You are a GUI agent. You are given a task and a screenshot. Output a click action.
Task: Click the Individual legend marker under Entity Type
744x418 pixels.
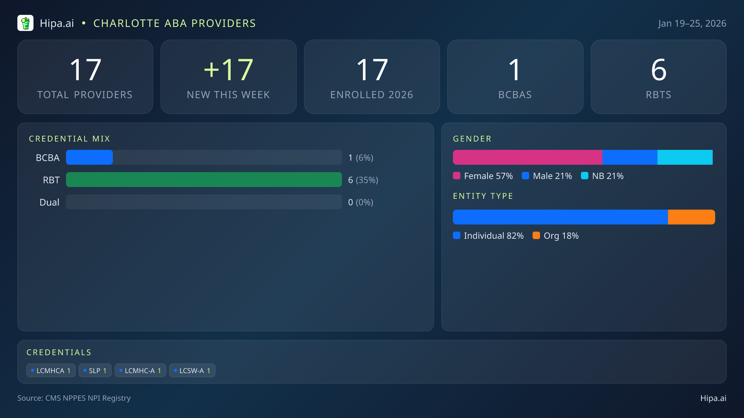click(x=457, y=236)
